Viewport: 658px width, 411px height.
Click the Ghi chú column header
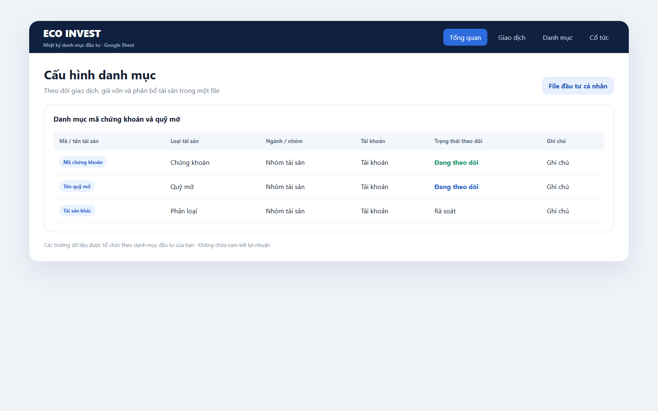click(556, 141)
